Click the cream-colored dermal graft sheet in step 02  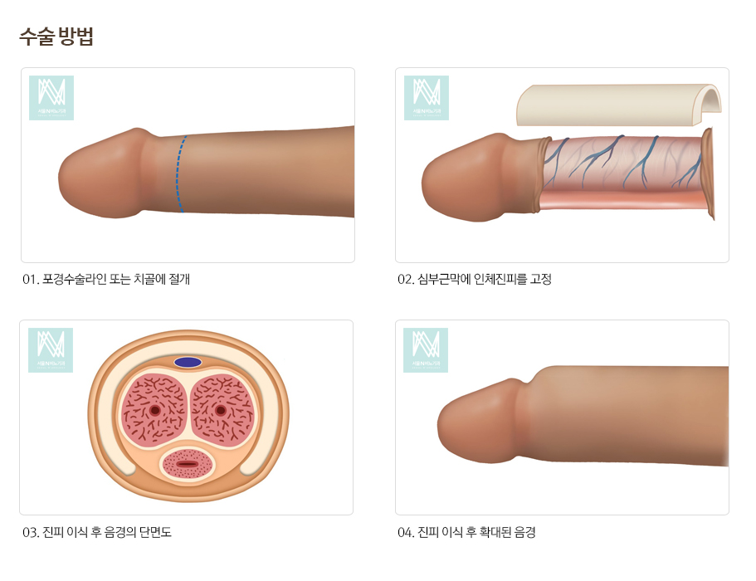619,105
